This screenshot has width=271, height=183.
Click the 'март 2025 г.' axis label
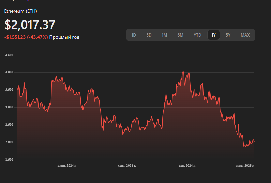click(x=245, y=166)
